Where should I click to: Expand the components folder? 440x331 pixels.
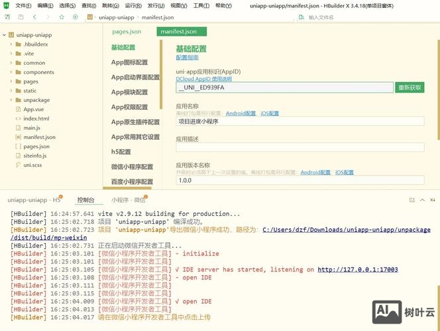(11, 72)
